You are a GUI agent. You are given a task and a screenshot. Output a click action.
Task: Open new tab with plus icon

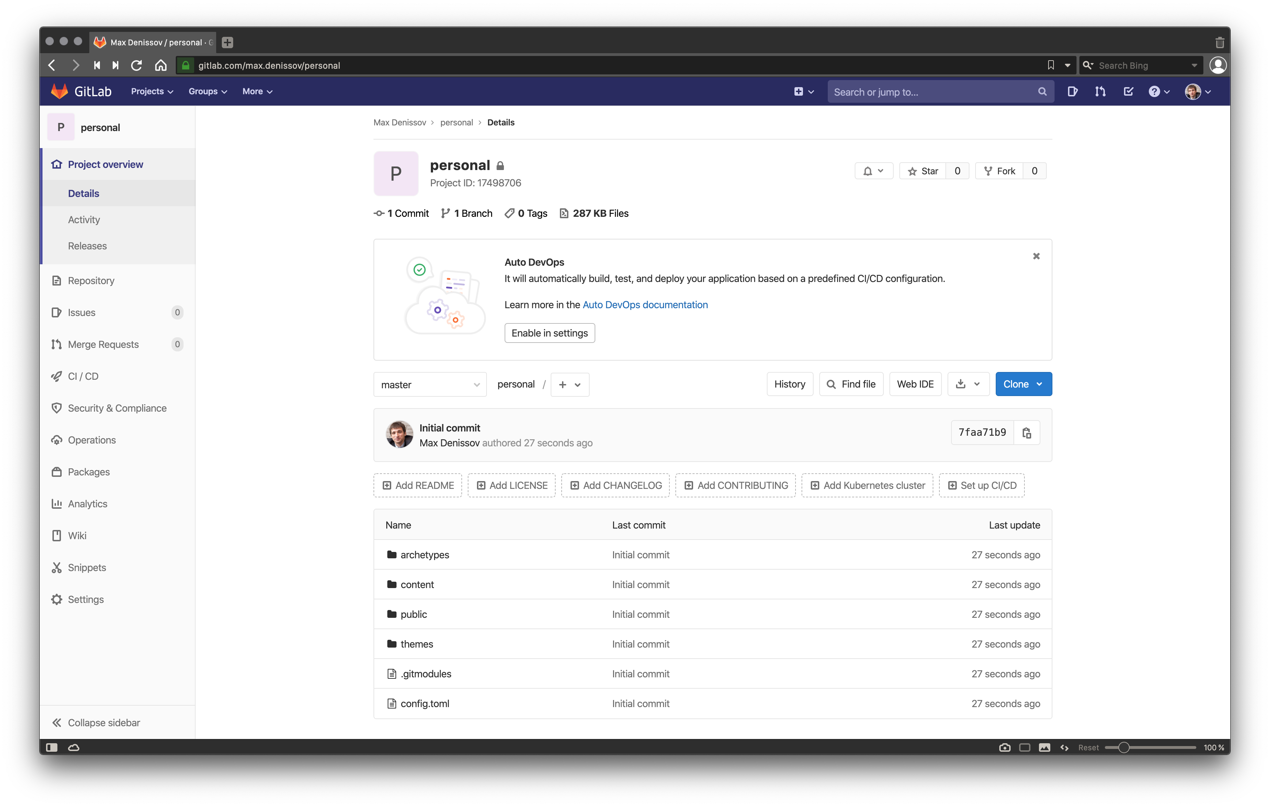coord(227,42)
